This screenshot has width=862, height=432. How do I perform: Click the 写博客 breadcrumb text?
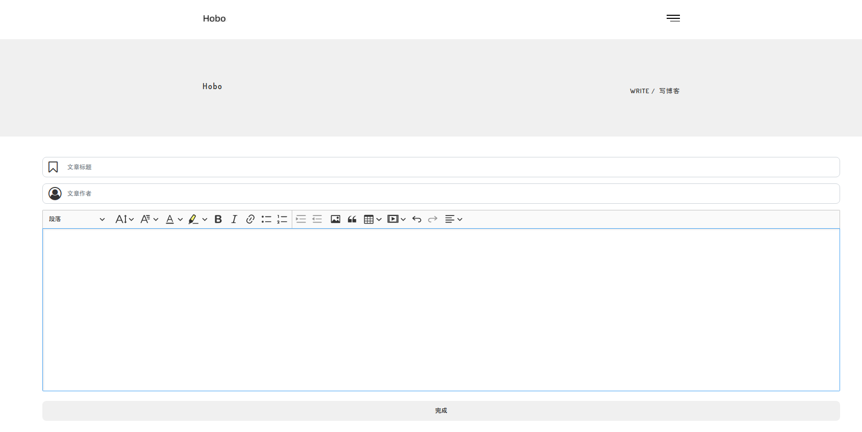669,91
